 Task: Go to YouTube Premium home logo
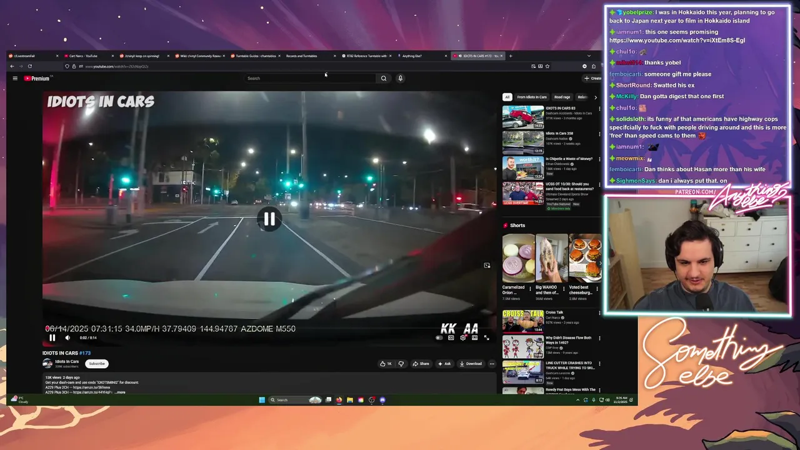click(x=37, y=78)
